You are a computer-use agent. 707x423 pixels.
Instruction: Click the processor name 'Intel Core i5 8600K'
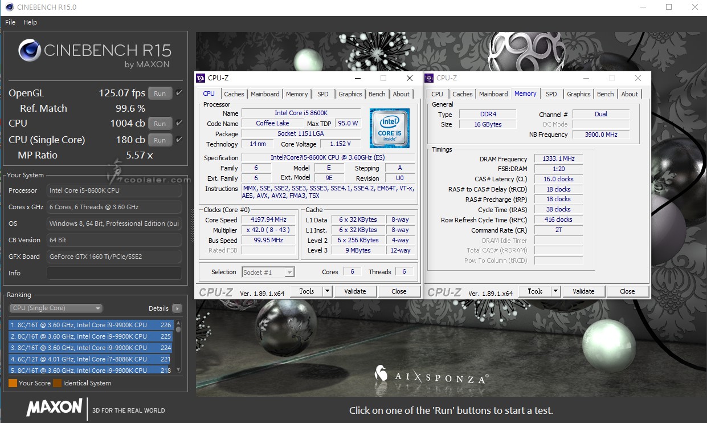pyautogui.click(x=301, y=113)
